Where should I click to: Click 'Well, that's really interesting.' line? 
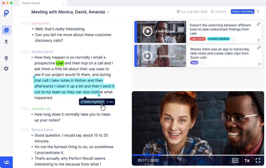[60, 29]
